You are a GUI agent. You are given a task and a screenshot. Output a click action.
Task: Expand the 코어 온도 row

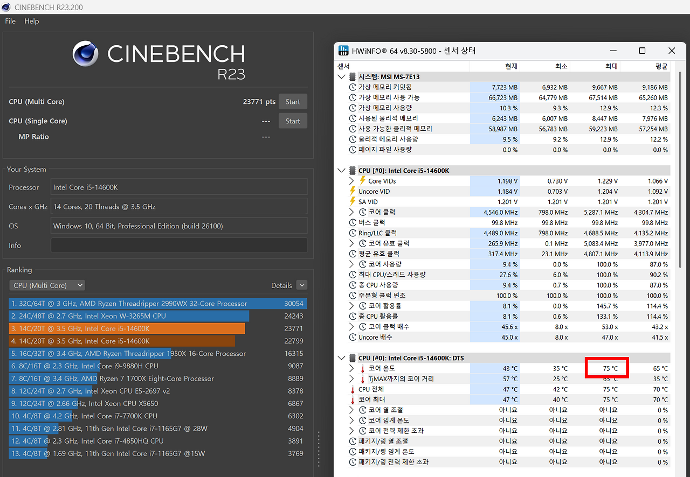coord(352,369)
